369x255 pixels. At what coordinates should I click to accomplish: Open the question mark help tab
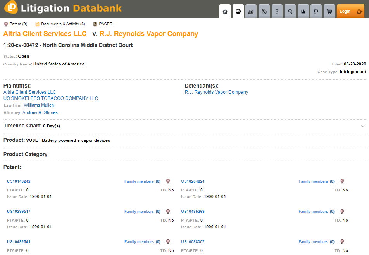tap(277, 11)
